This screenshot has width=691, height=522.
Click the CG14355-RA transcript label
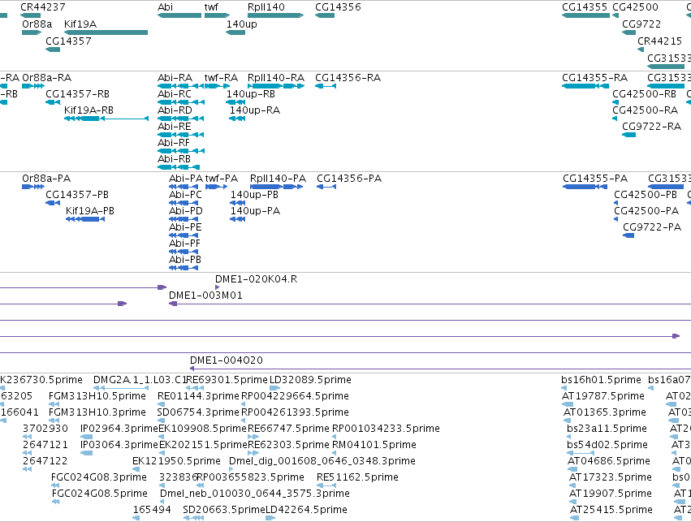[x=595, y=78]
